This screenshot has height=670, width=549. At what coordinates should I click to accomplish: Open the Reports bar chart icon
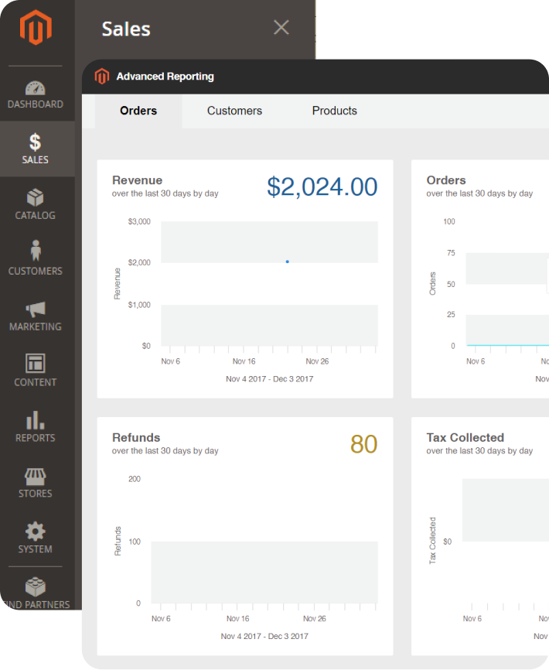36,419
